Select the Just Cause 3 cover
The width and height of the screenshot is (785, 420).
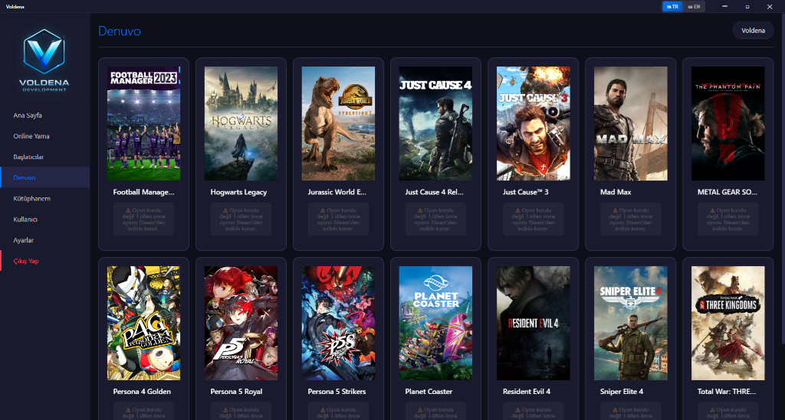(x=534, y=123)
